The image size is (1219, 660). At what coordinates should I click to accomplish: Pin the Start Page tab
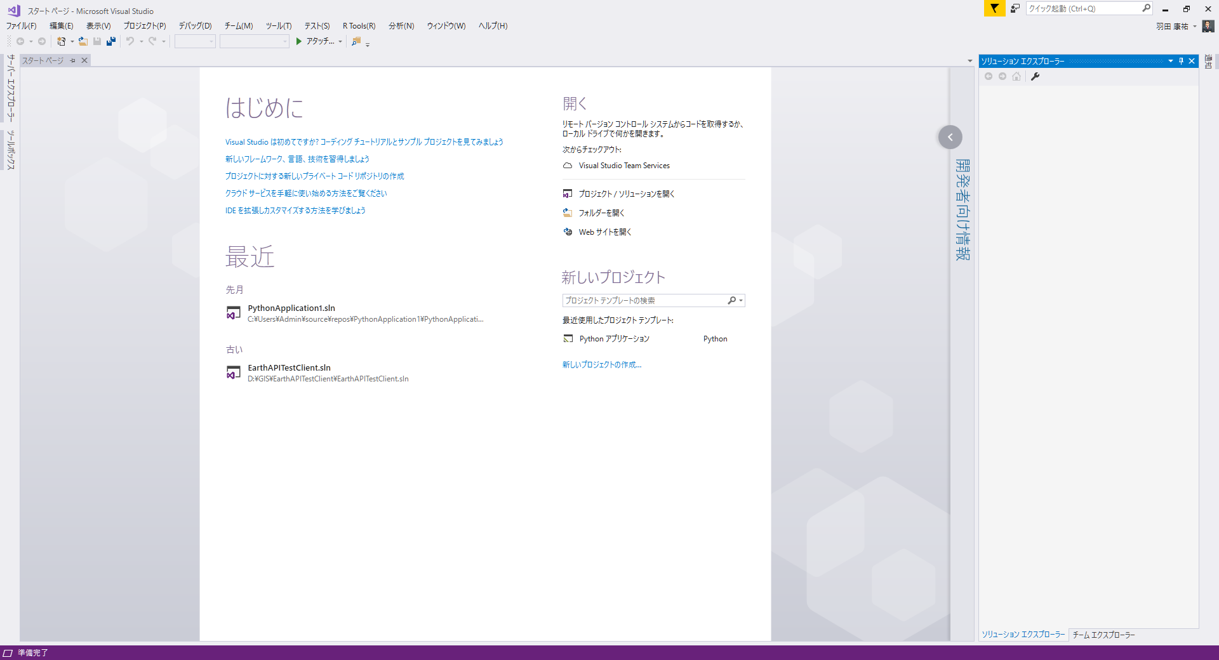73,60
